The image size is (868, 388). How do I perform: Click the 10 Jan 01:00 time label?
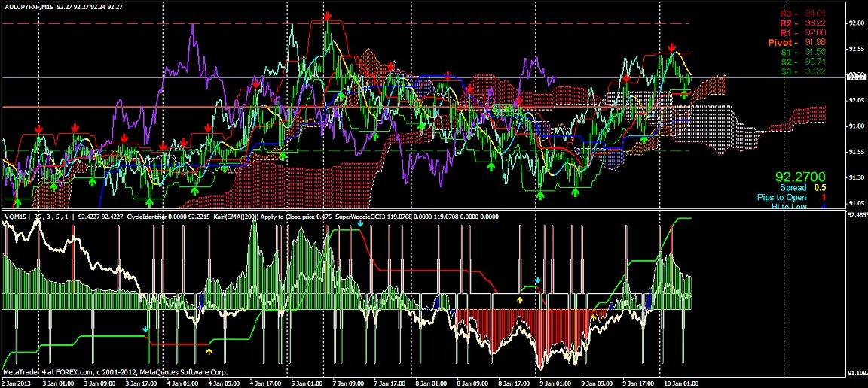click(681, 383)
